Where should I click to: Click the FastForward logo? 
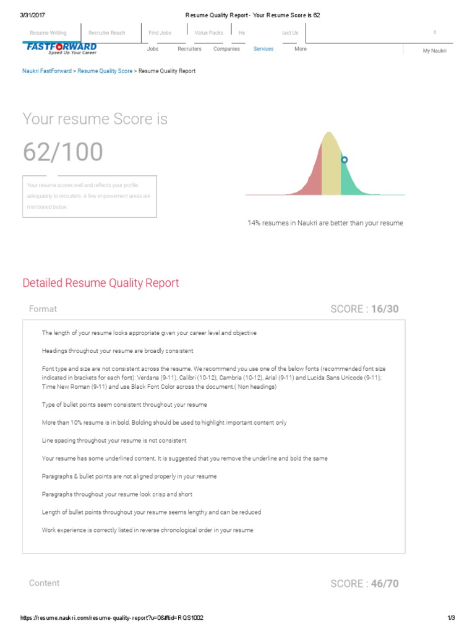pos(60,48)
